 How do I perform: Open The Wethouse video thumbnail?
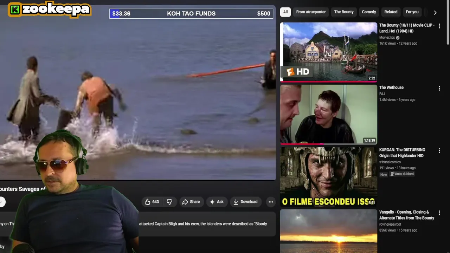point(328,115)
